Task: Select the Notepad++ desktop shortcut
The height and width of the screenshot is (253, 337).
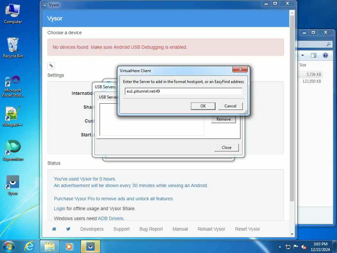Action: (x=13, y=116)
